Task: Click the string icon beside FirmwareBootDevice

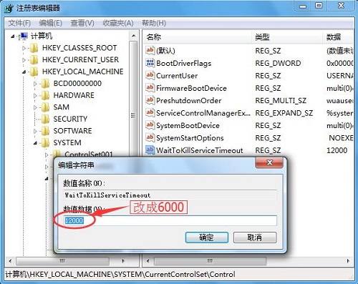Action: pyautogui.click(x=150, y=88)
